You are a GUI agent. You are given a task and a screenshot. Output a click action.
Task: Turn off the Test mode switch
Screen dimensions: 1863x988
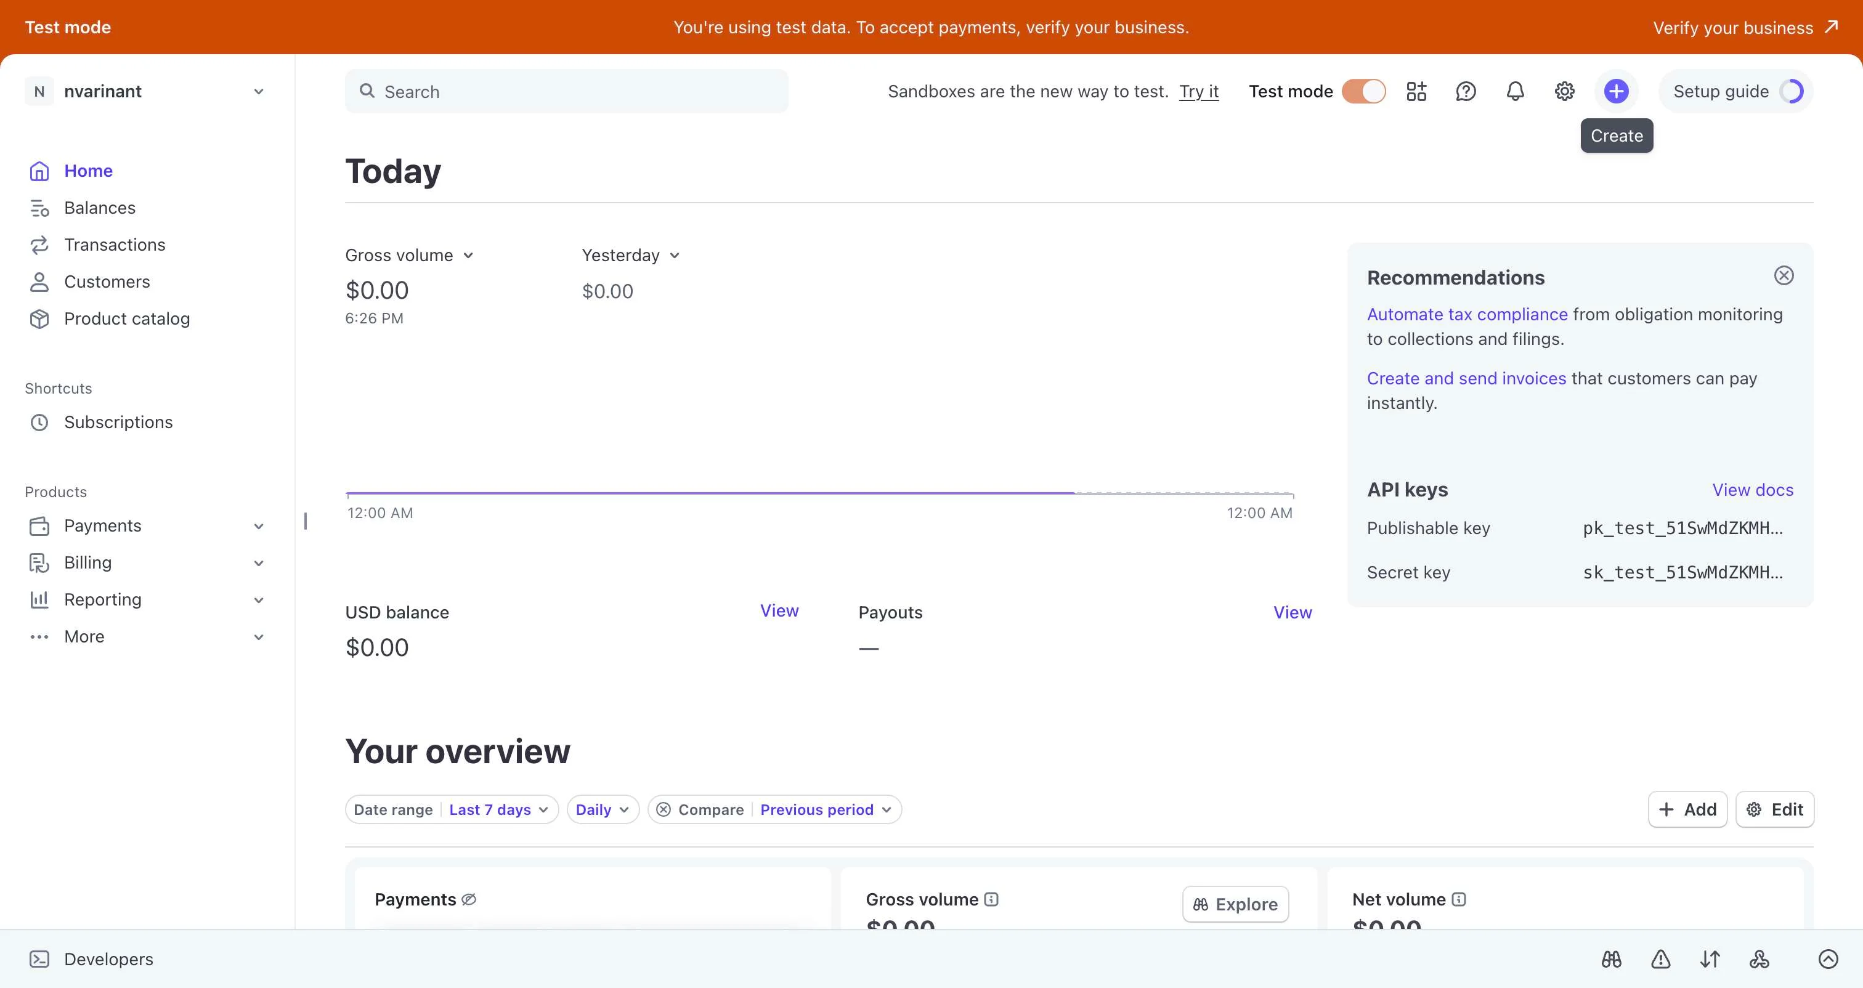point(1363,91)
